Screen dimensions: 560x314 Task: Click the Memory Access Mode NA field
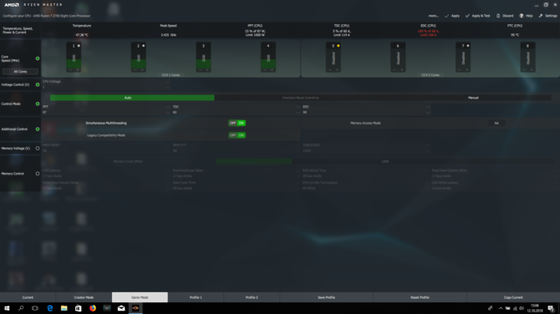tap(496, 123)
